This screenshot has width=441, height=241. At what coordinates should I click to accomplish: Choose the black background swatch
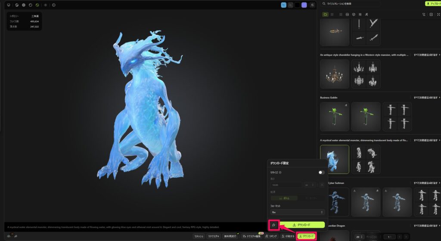[x=297, y=5]
